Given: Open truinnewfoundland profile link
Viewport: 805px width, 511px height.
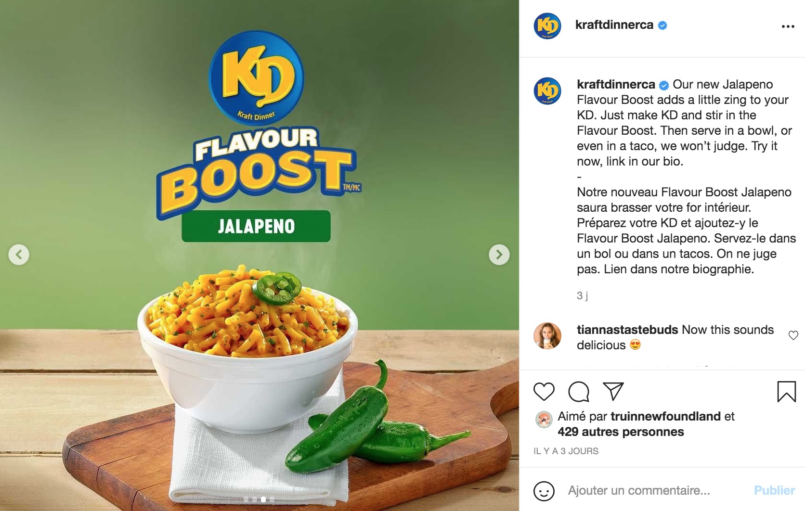Looking at the screenshot, I should (x=665, y=416).
